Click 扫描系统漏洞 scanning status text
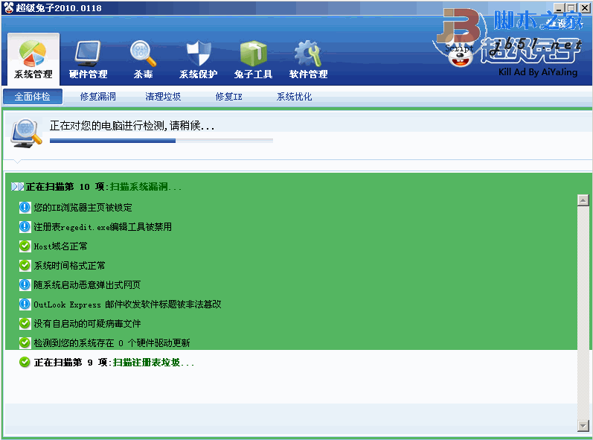This screenshot has width=593, height=440. (146, 187)
